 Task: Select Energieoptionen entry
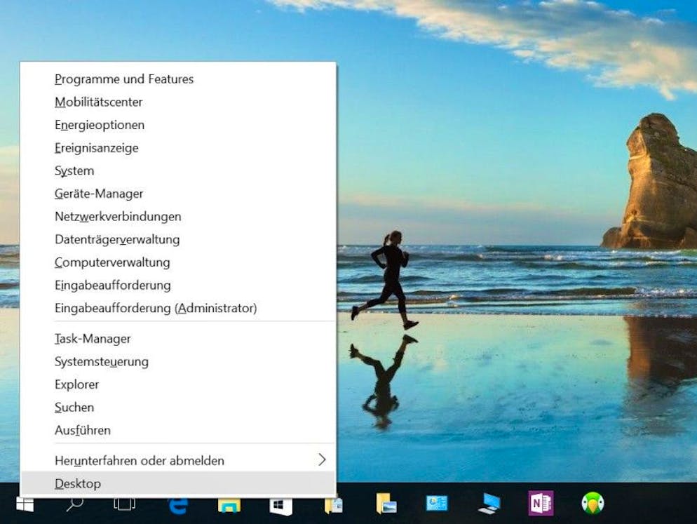tap(178, 125)
